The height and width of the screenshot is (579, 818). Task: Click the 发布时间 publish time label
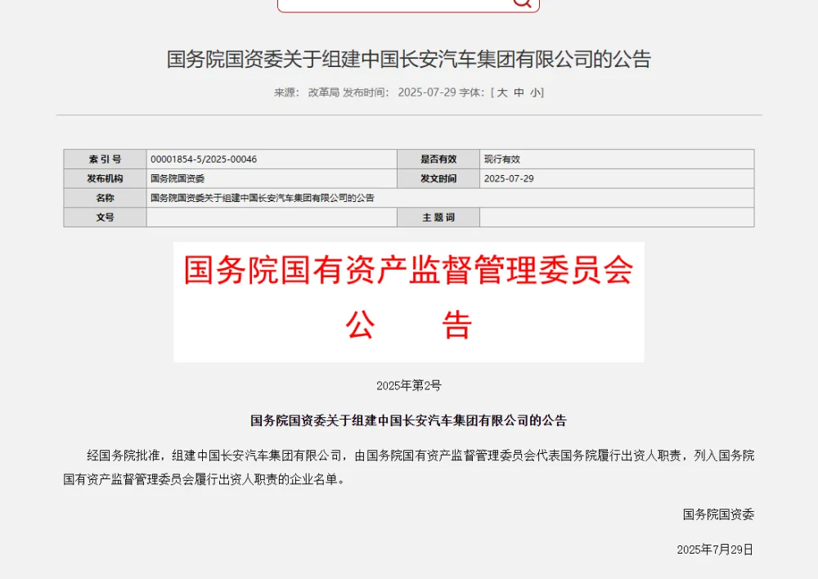tap(366, 92)
